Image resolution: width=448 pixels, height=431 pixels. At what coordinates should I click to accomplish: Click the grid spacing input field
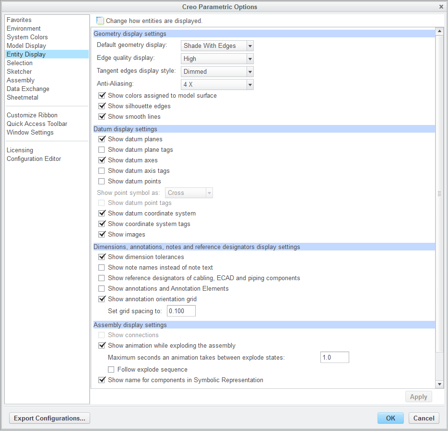(181, 311)
